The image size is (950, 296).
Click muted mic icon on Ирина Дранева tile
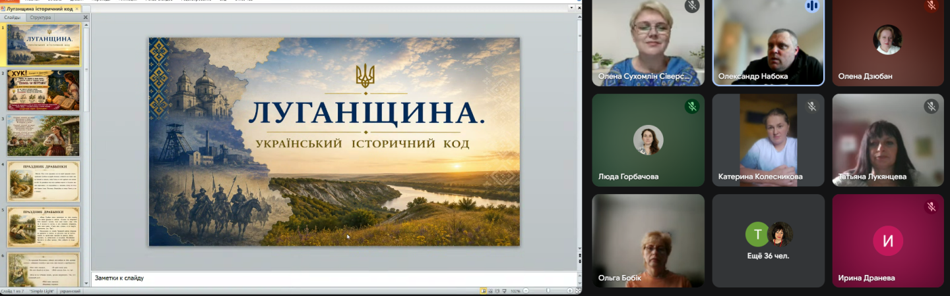point(932,207)
